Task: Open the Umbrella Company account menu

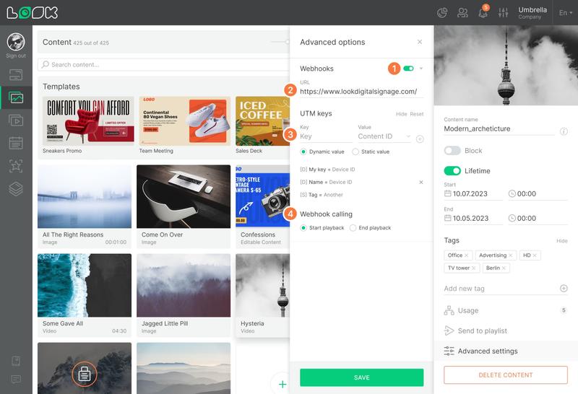Action: [532, 12]
